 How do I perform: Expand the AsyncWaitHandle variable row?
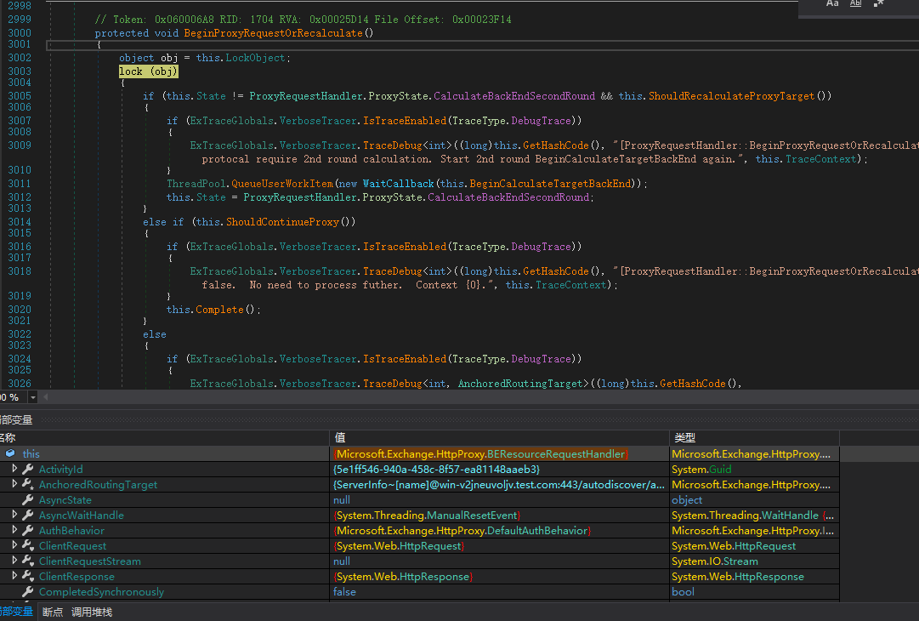coord(14,515)
